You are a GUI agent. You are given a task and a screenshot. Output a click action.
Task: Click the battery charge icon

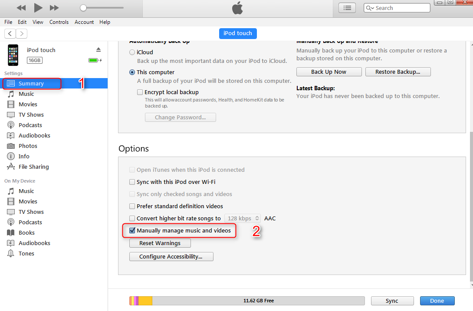[x=95, y=60]
